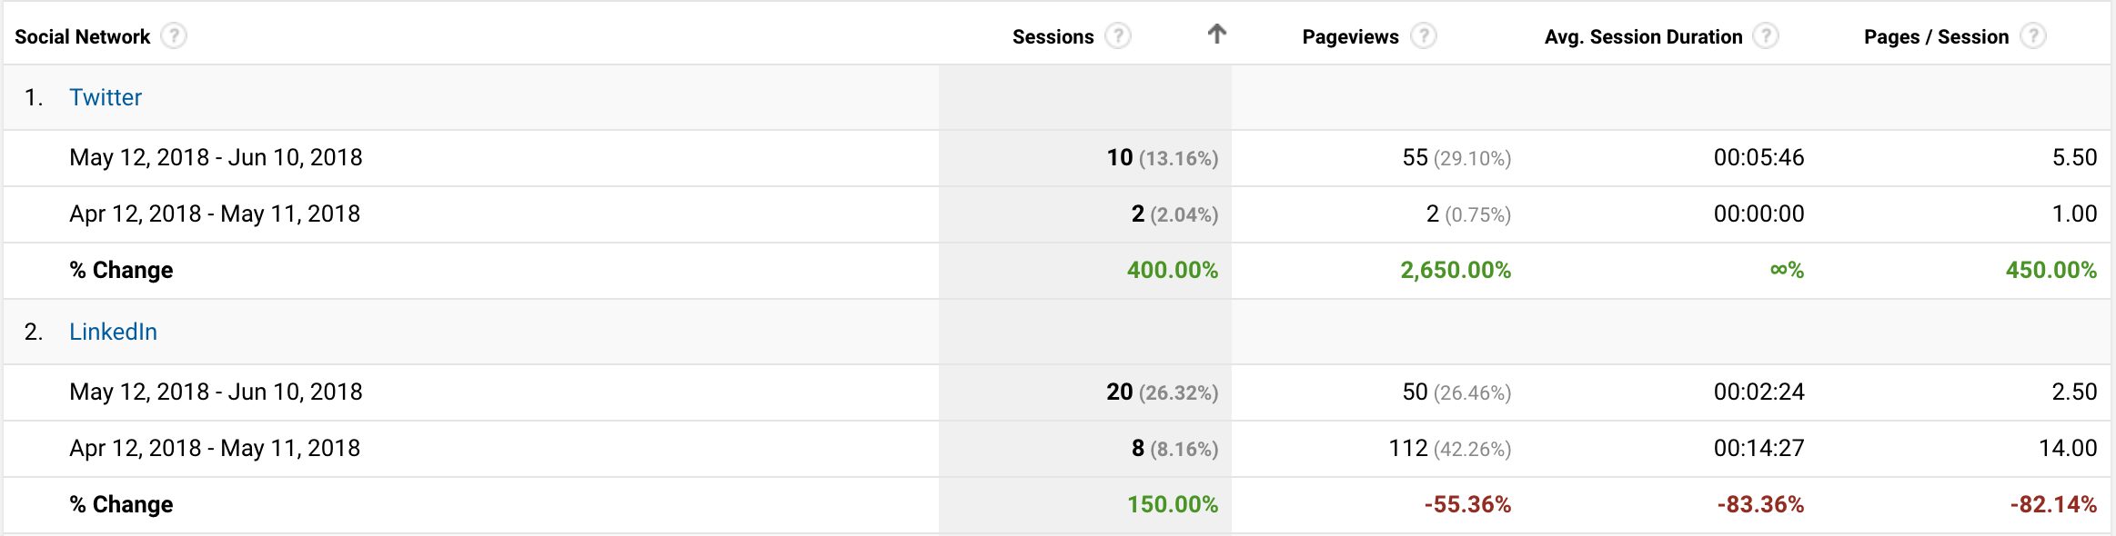Select LinkedIn -55.36% pageviews change value
Image resolution: width=2116 pixels, height=536 pixels.
coord(1467,504)
